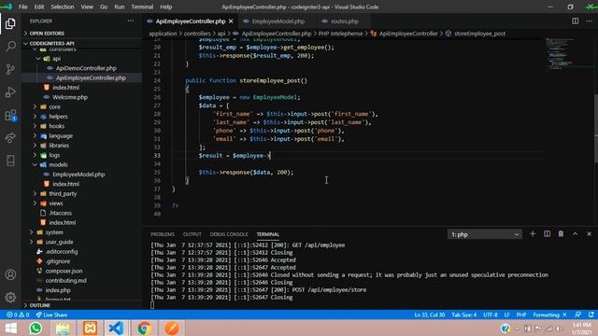
Task: Open the terminal selector dropdown 1: php
Action: (484, 234)
